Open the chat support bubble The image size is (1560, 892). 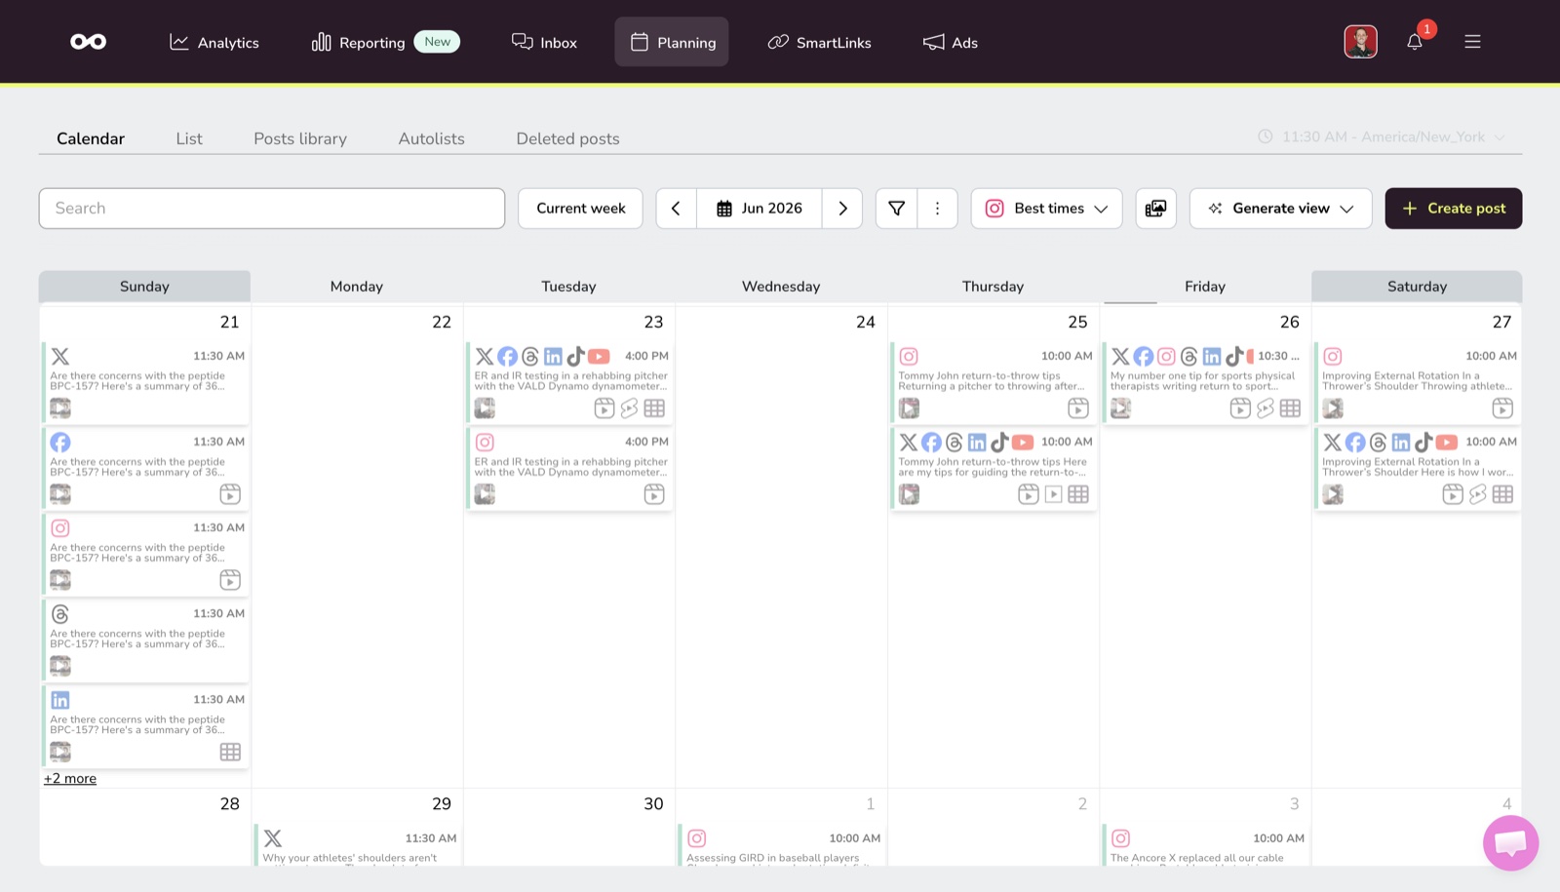1510,843
